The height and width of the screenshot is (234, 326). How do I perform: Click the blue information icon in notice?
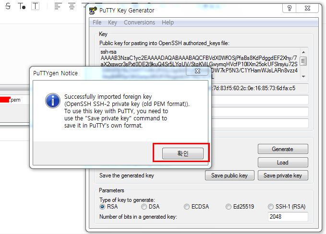pos(53,101)
